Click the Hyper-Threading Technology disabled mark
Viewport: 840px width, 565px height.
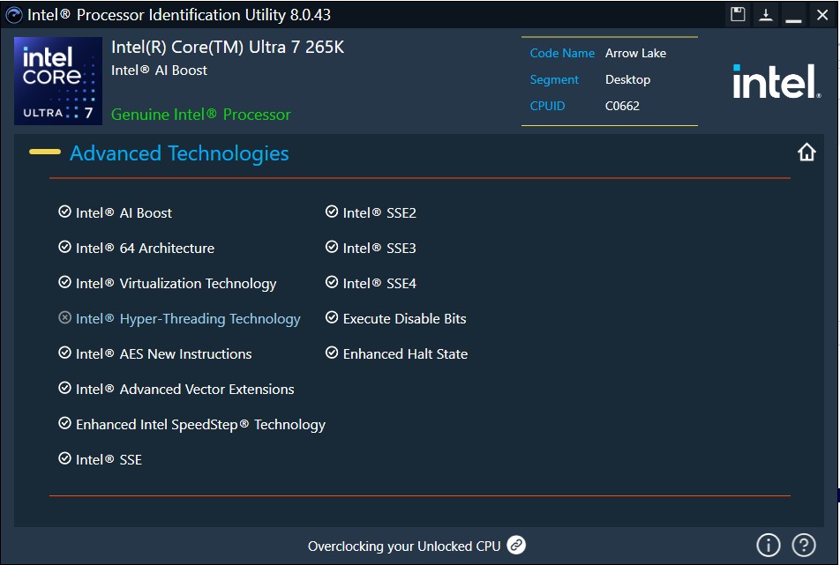coord(64,318)
